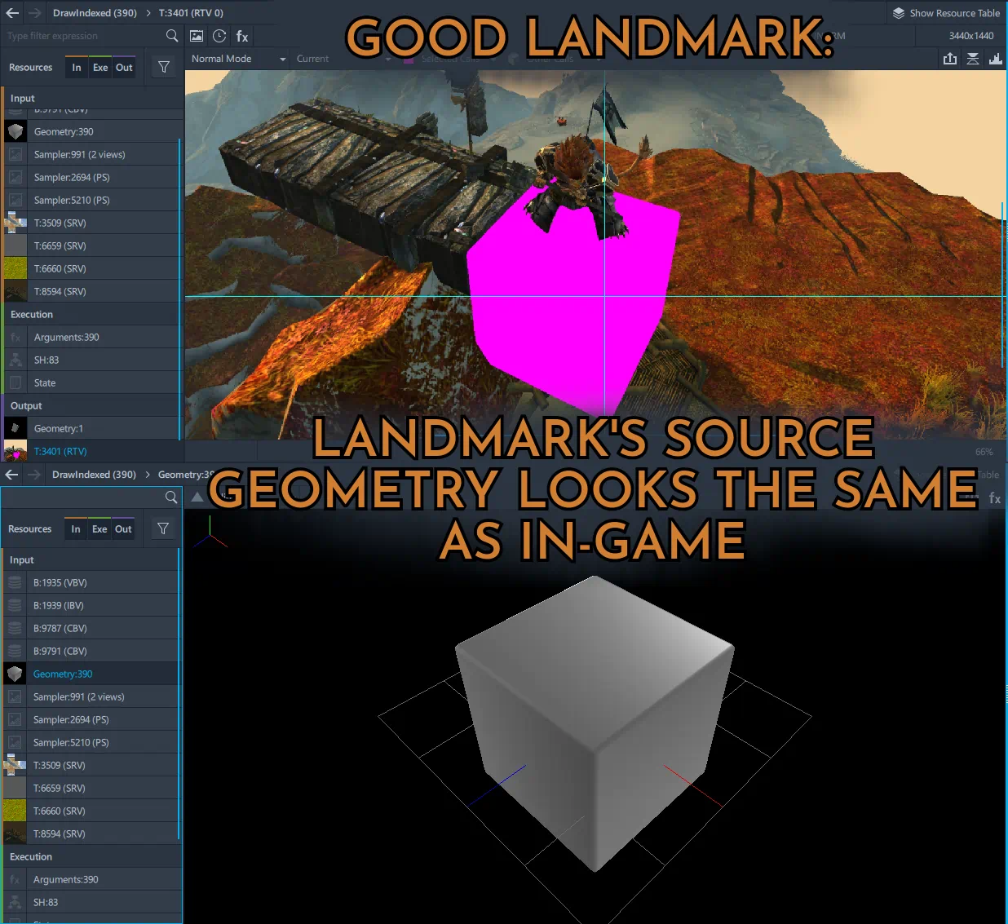Toggle the Exe resource filter in upper panel

click(100, 68)
